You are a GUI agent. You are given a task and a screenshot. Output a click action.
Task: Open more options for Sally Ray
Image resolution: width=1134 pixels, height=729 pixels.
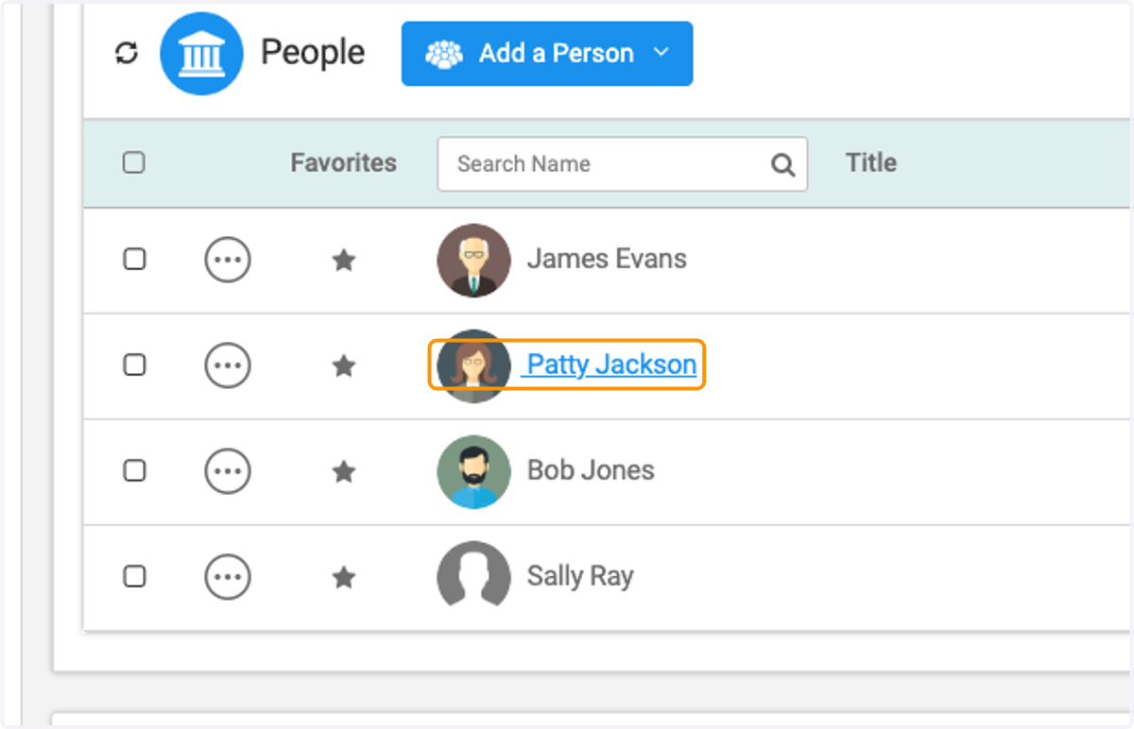coord(228,576)
